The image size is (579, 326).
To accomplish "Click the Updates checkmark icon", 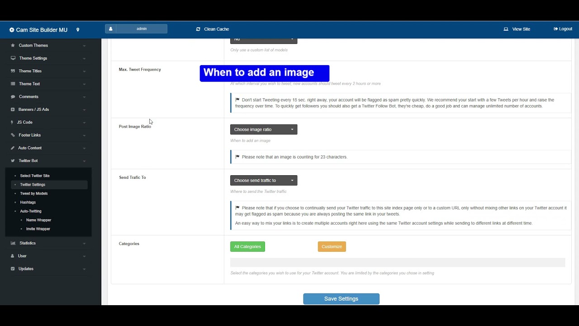I will click(x=13, y=268).
